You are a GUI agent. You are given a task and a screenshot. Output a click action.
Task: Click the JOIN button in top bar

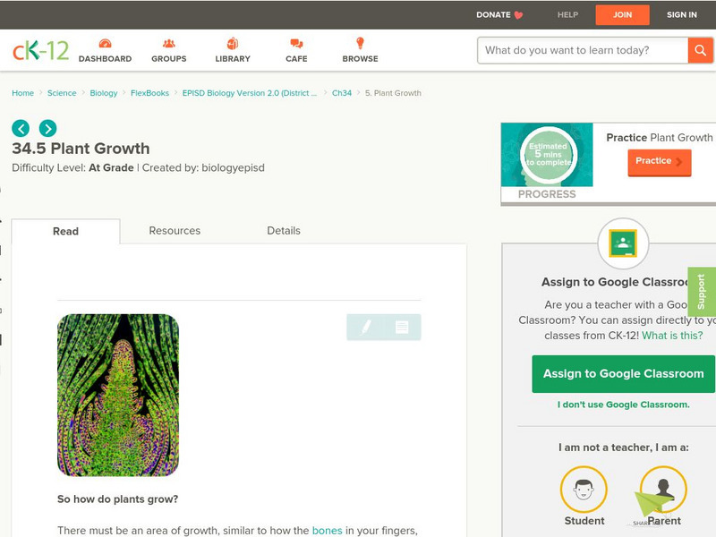pyautogui.click(x=622, y=14)
